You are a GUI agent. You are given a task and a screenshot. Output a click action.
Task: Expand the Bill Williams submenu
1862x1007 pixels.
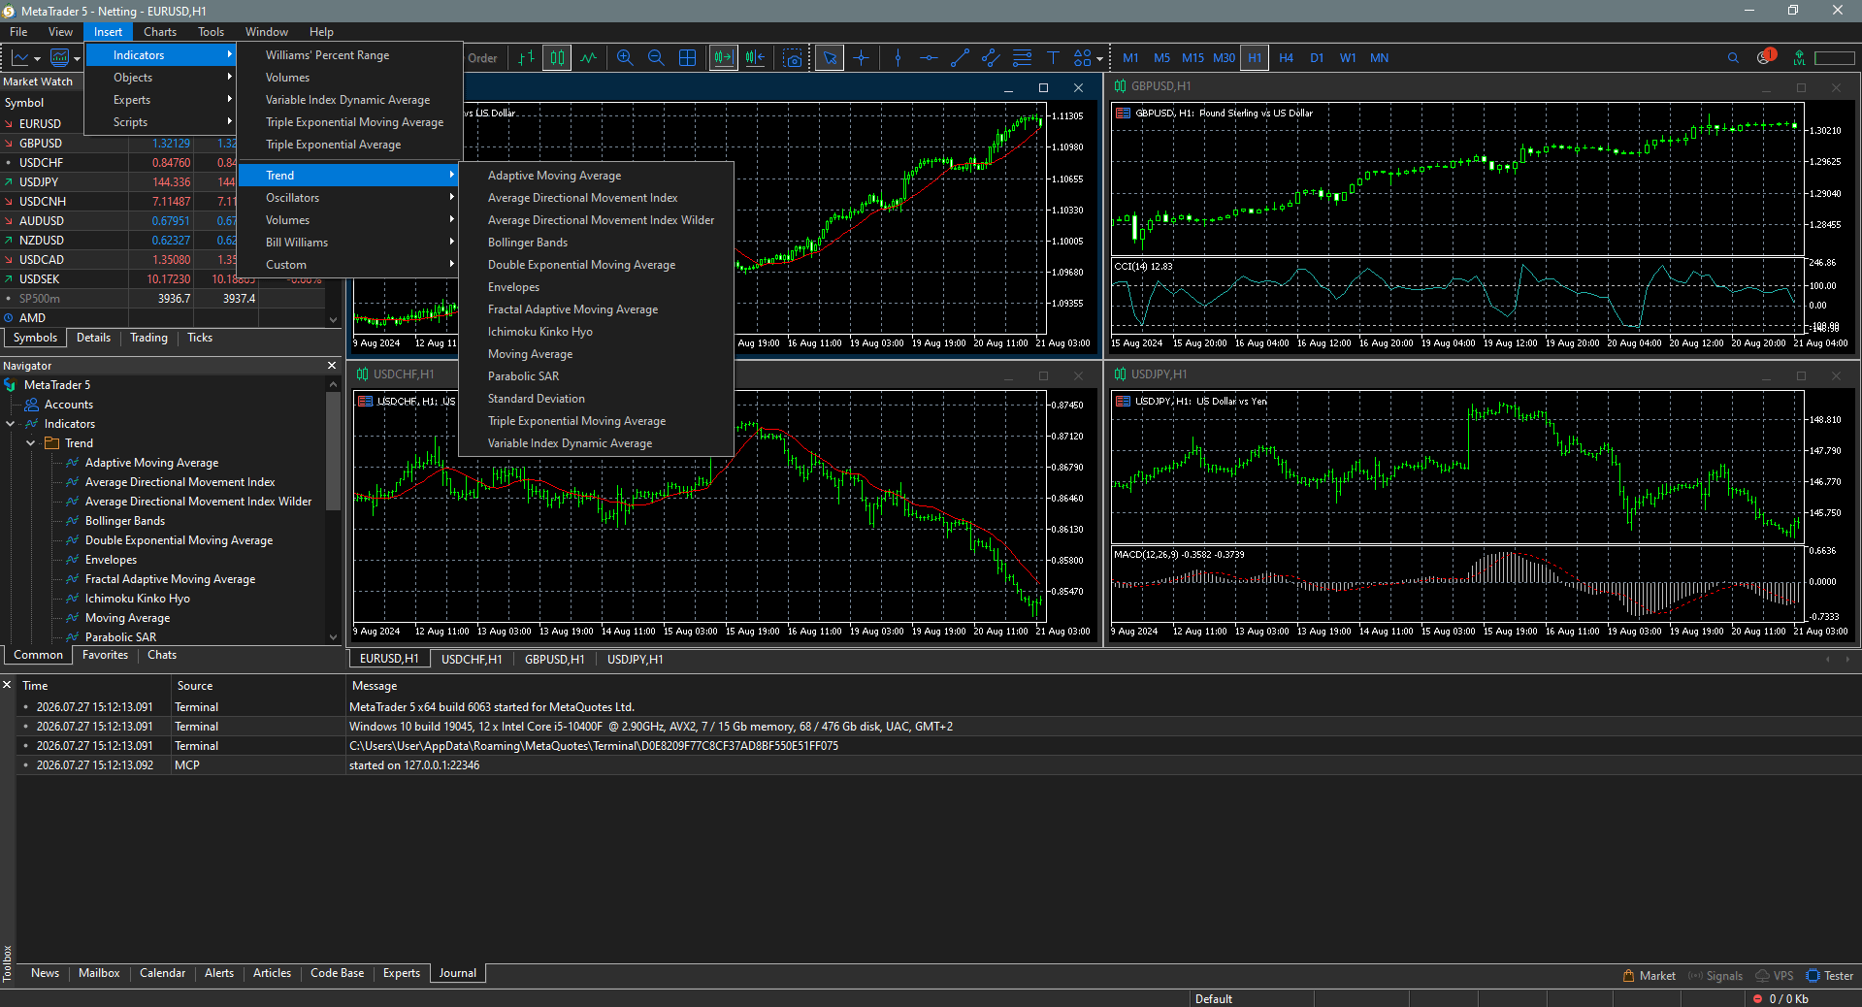coord(349,243)
